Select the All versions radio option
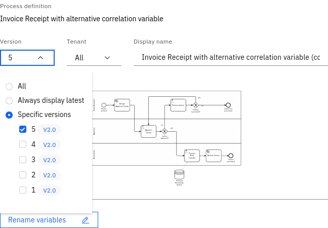Viewport: 328px width, 228px height. click(9, 87)
